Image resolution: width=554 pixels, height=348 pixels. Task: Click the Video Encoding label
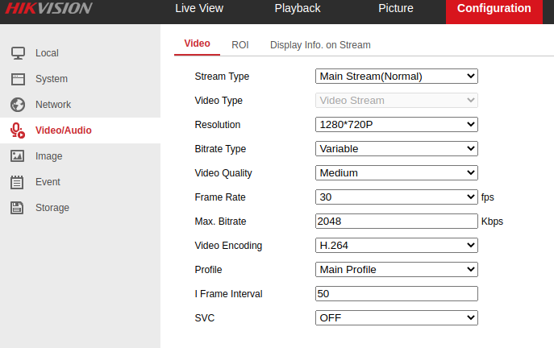[x=228, y=246]
